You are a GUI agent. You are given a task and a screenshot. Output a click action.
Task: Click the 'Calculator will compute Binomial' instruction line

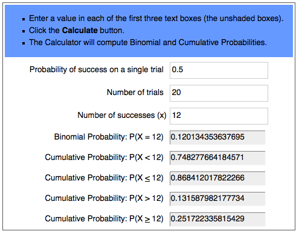pyautogui.click(x=148, y=43)
